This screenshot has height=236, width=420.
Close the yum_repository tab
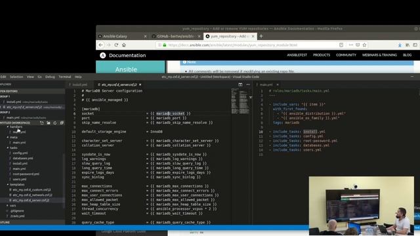pyautogui.click(x=253, y=36)
